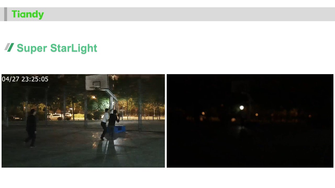The height and width of the screenshot is (188, 335).
Task: Select the orange light just right of the white light
Action: click(x=256, y=114)
